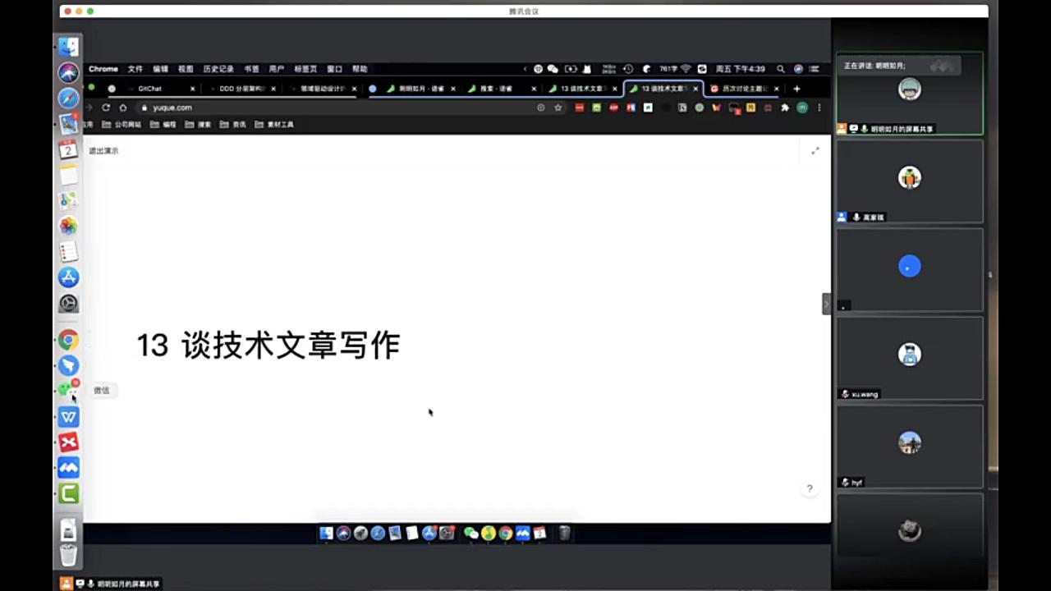Select the hyf participant tile

pyautogui.click(x=910, y=447)
